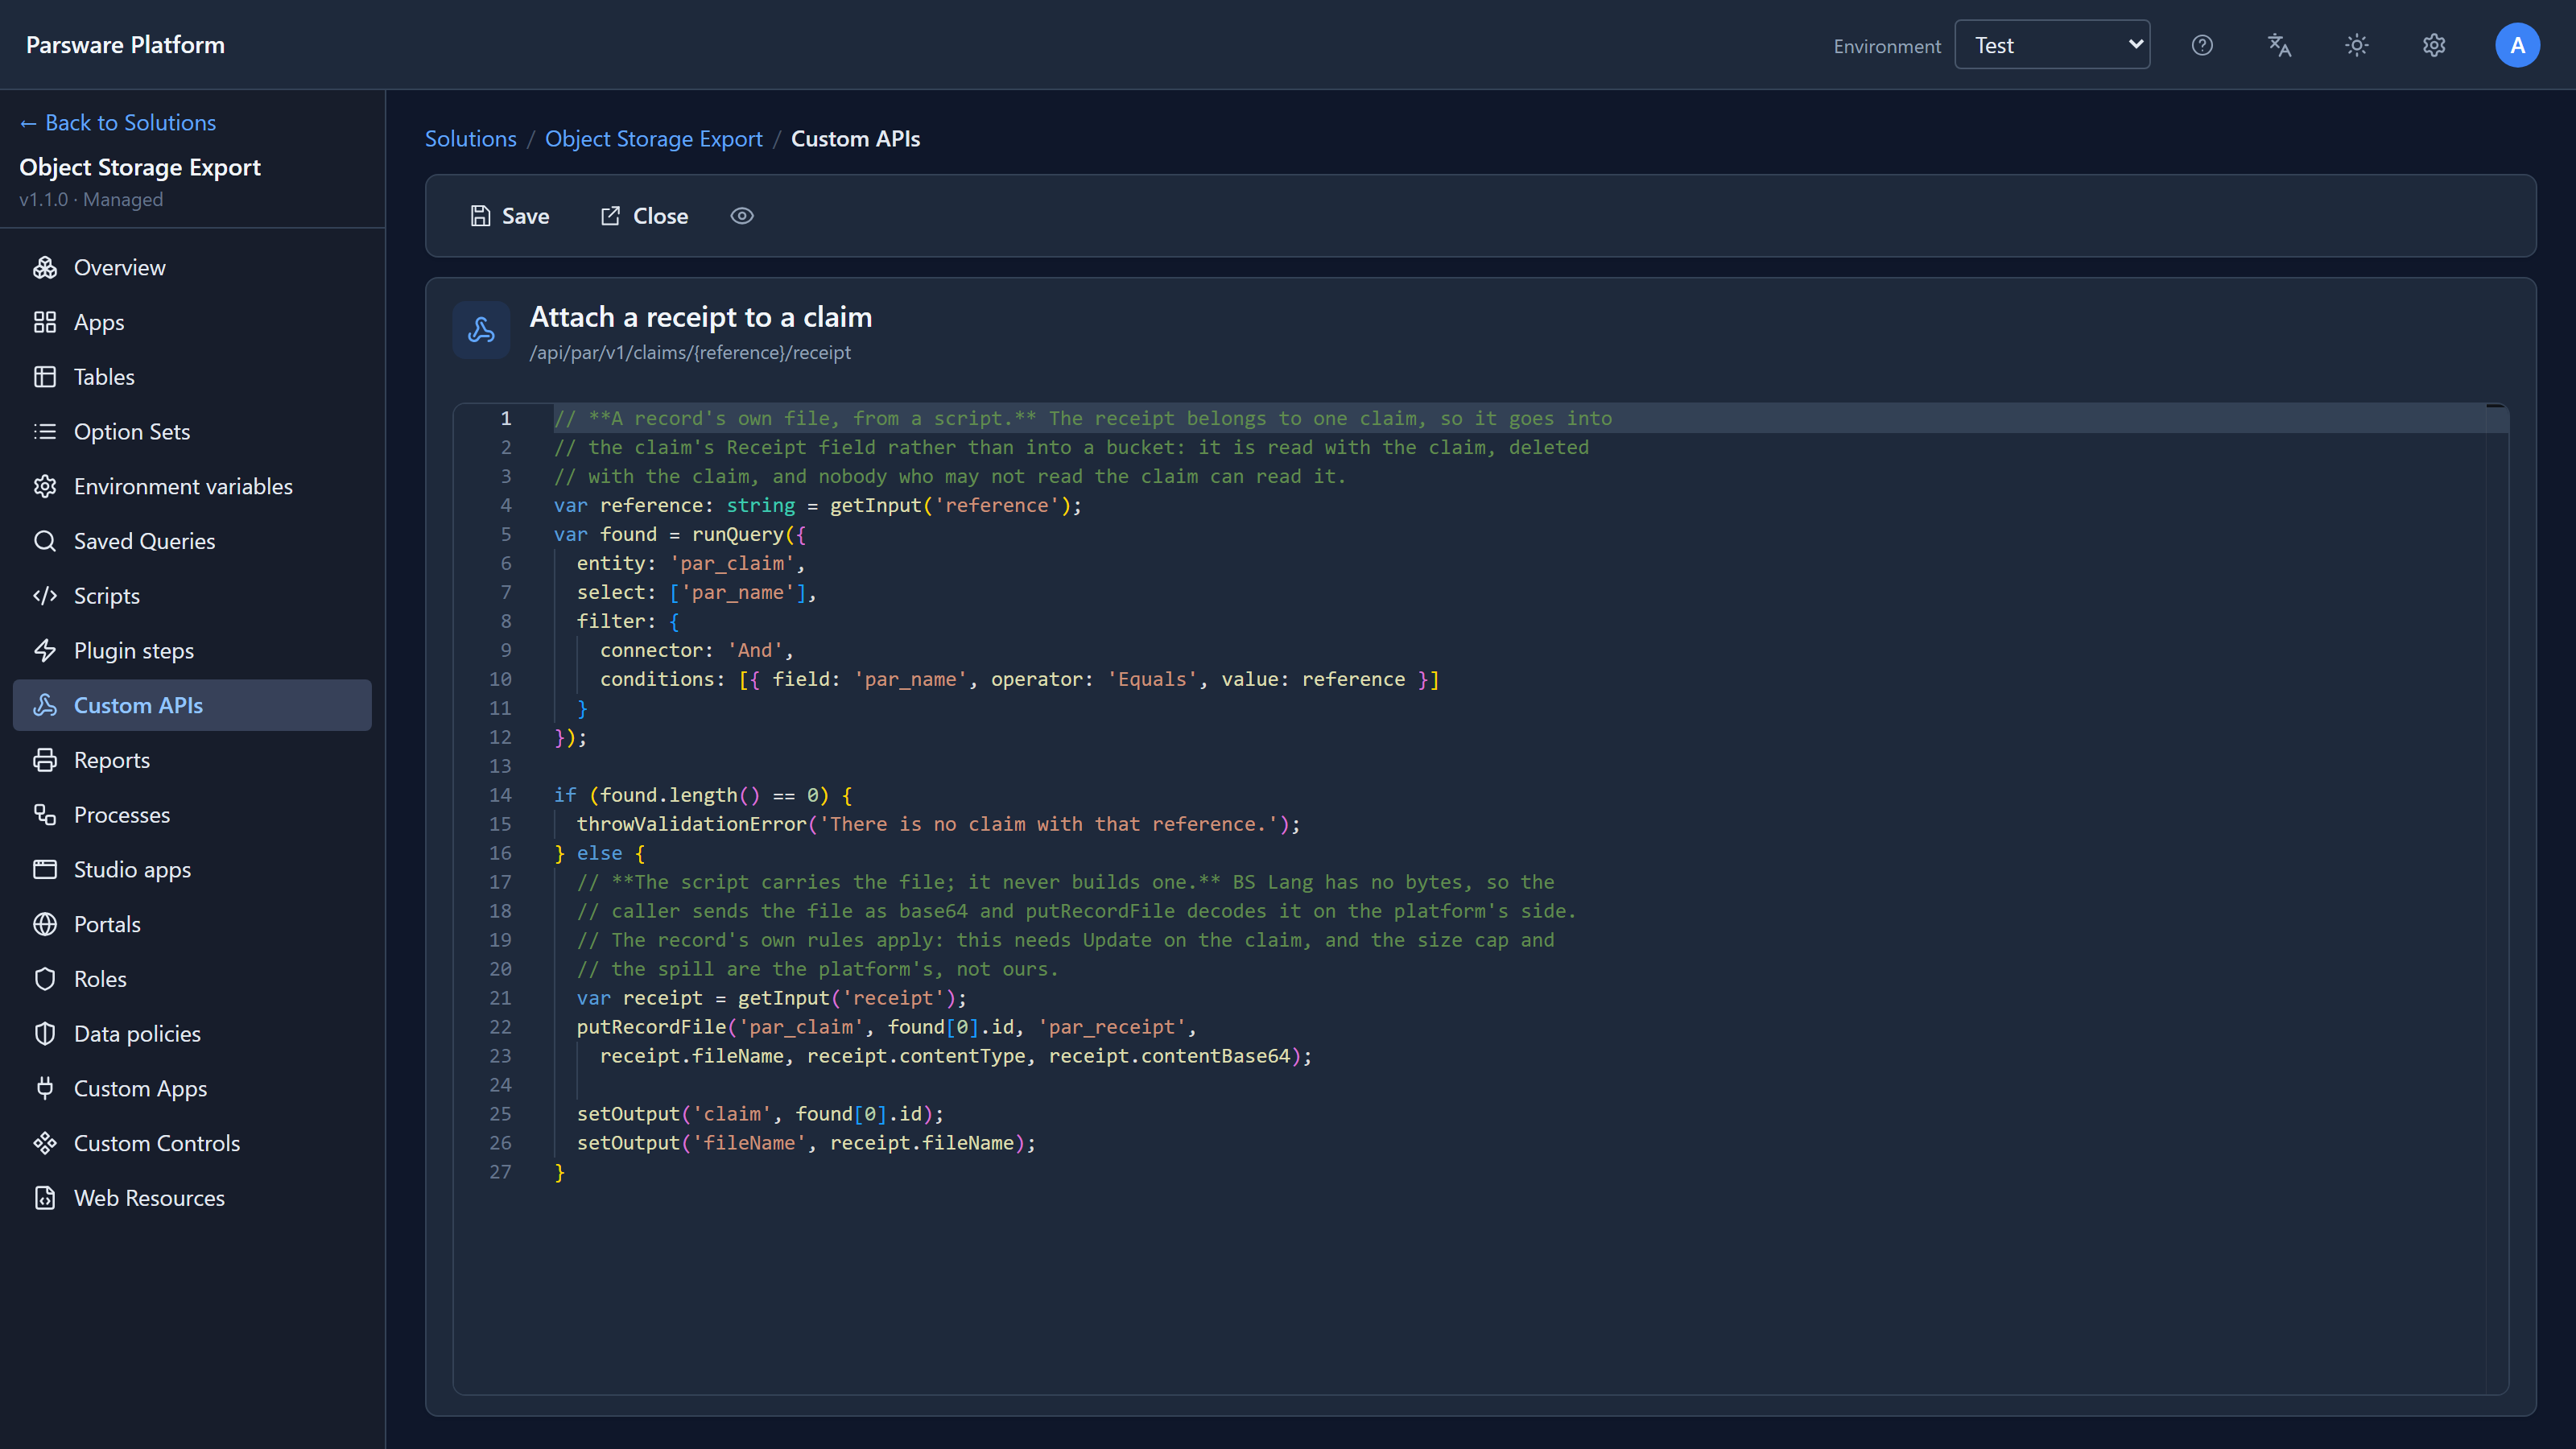Click the Studio apps window icon
Screen dimensions: 2576x1449
(x=45, y=869)
